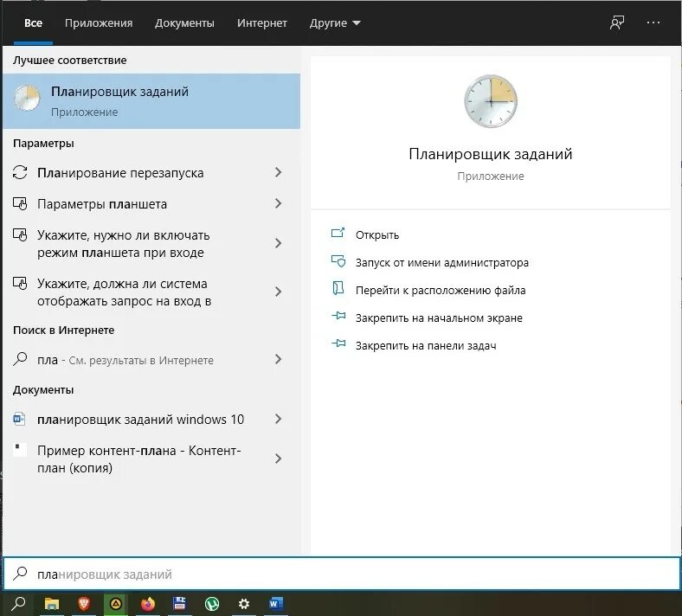Screen dimensions: 682x616
Task: Open uTorrent from the taskbar
Action: pyautogui.click(x=212, y=604)
